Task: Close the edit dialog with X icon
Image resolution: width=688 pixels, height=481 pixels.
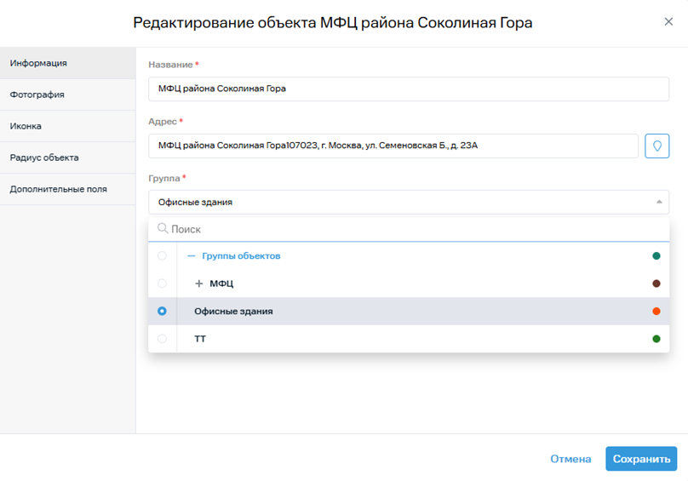Action: click(668, 22)
